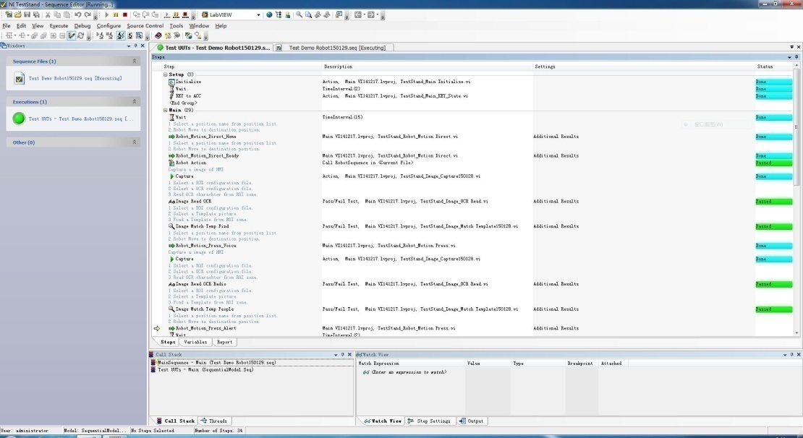Image resolution: width=803 pixels, height=438 pixels.
Task: Click the magnifier Find toolbar icon
Action: click(299, 15)
